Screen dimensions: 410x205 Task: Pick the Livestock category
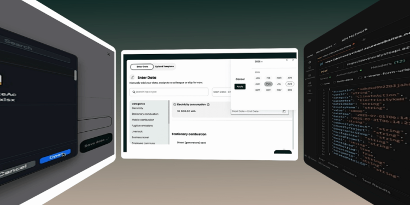137,132
